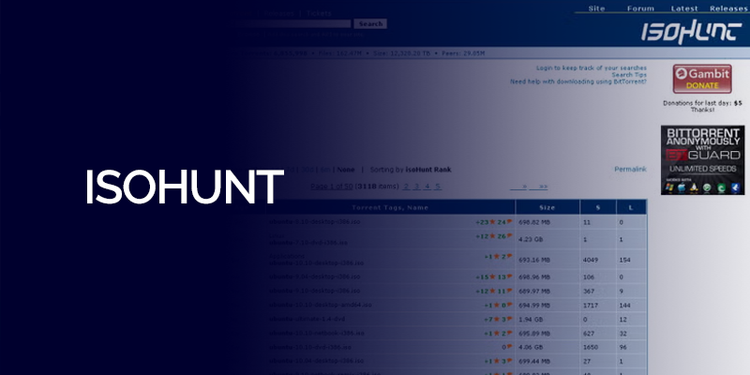Click the single-arrow next page link
This screenshot has width=750, height=375.
pyautogui.click(x=518, y=187)
